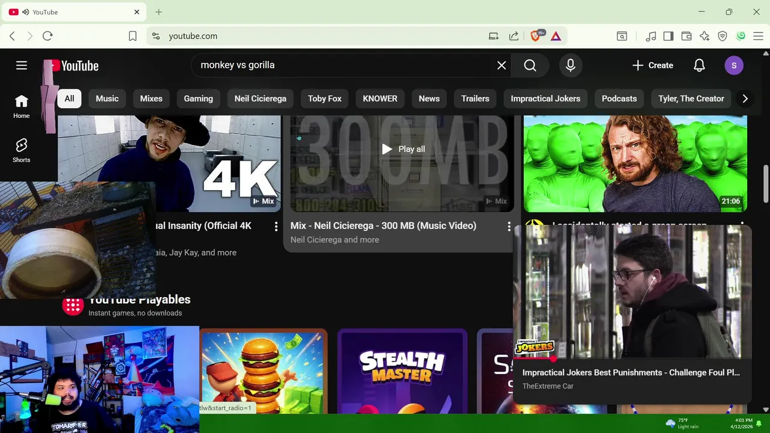Go back with the browser back arrow

12,36
